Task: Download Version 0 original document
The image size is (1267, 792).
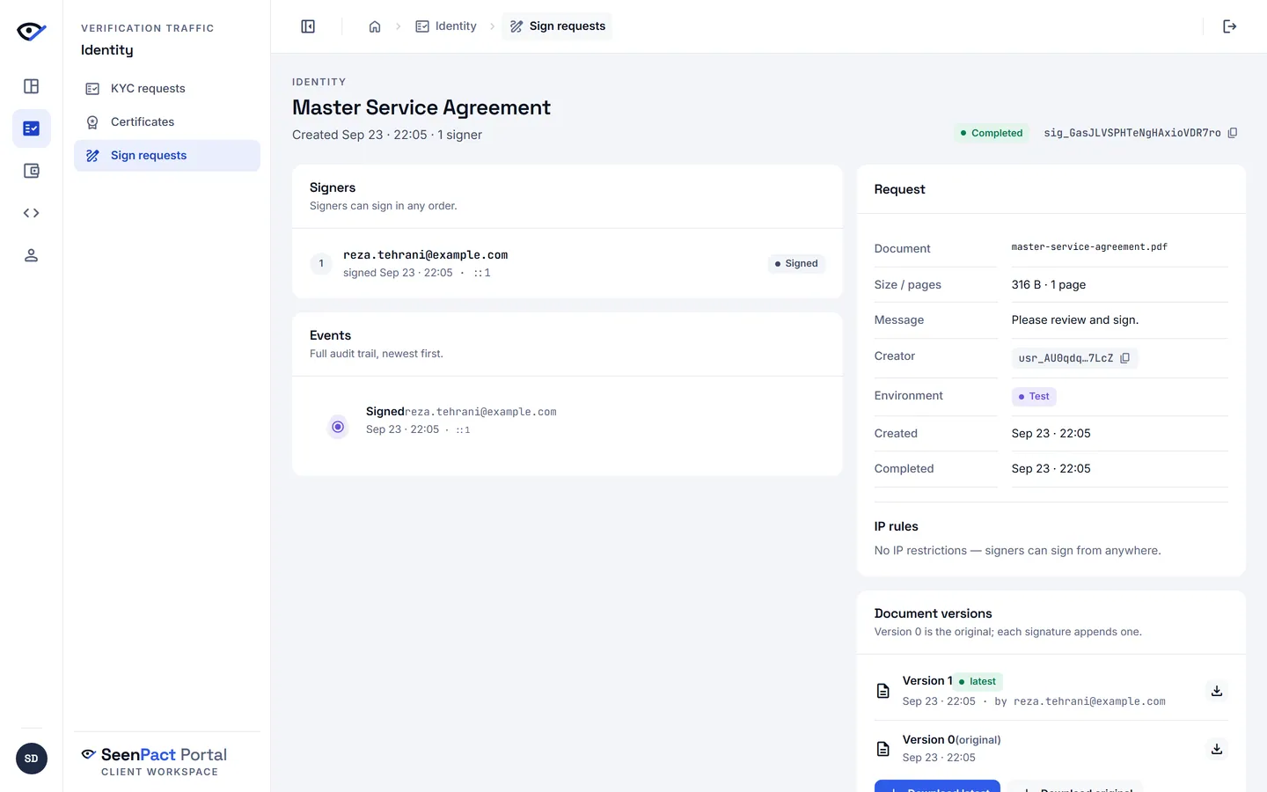Action: click(1217, 749)
